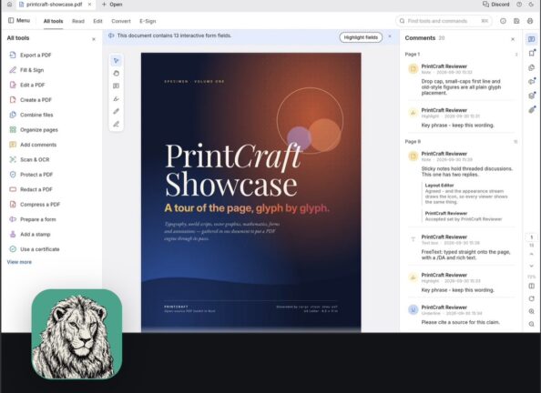The width and height of the screenshot is (541, 393).
Task: Toggle the Comments panel icon in right rail
Action: click(x=532, y=39)
